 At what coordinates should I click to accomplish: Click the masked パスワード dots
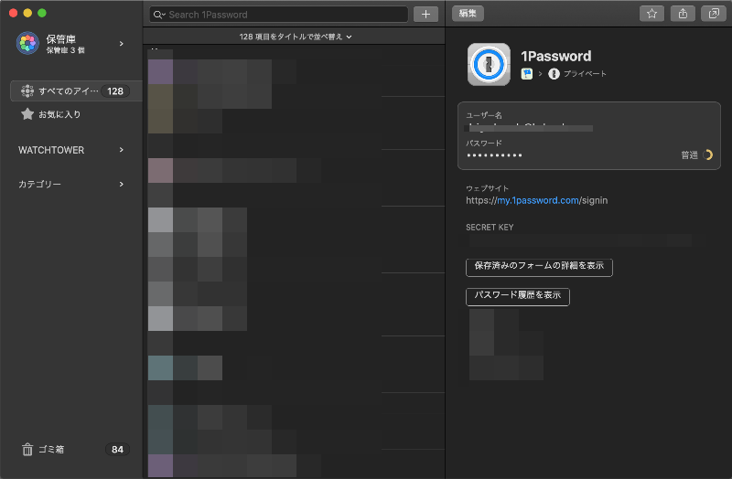494,155
